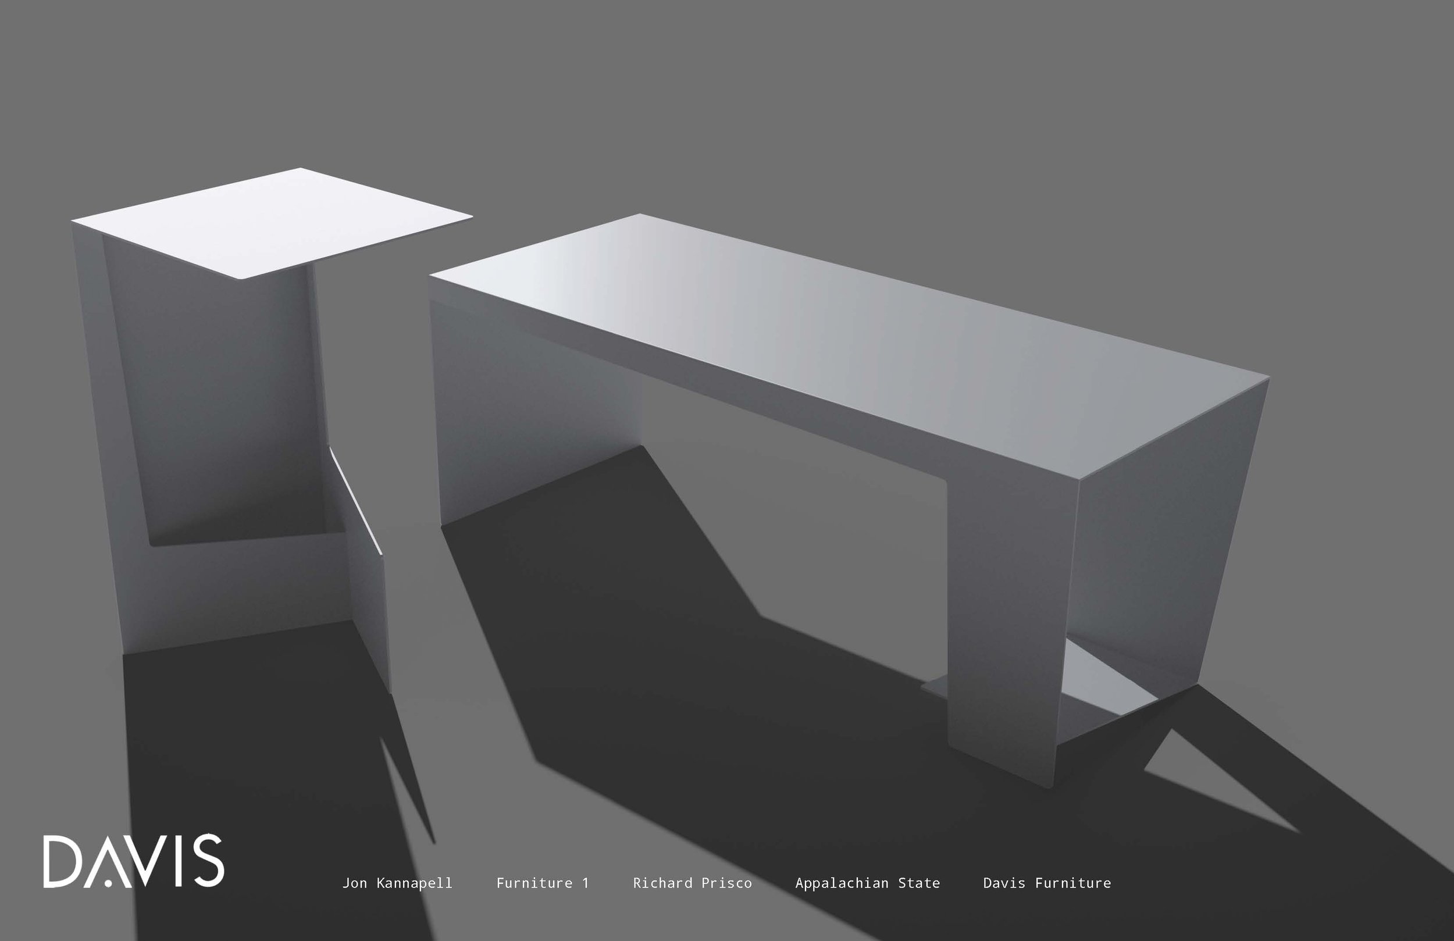The height and width of the screenshot is (941, 1454).
Task: Click the final S in DAVIS logo
Action: click(209, 861)
